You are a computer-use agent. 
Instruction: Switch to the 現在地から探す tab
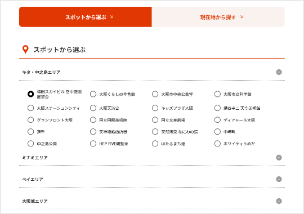click(x=218, y=17)
